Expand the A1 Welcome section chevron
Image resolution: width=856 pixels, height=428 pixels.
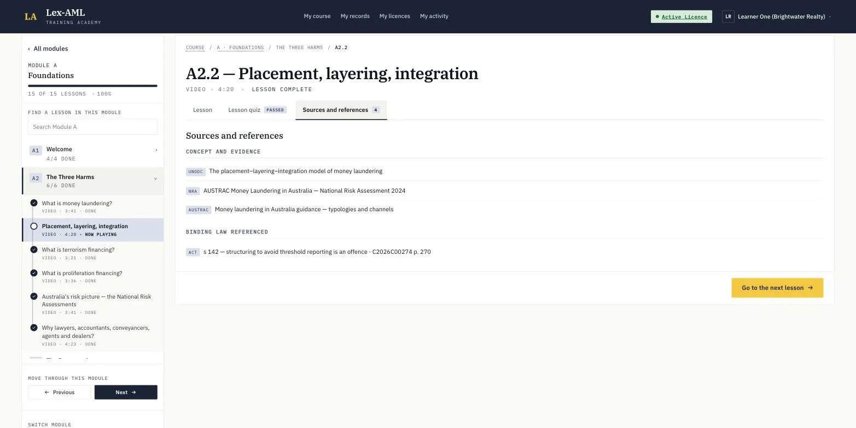[156, 150]
